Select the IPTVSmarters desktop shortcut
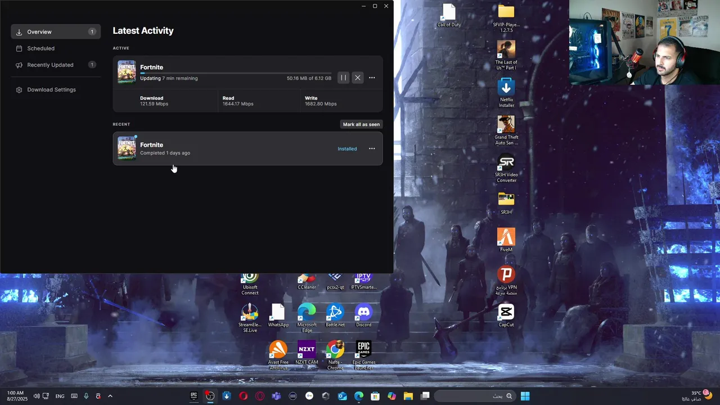 [363, 281]
